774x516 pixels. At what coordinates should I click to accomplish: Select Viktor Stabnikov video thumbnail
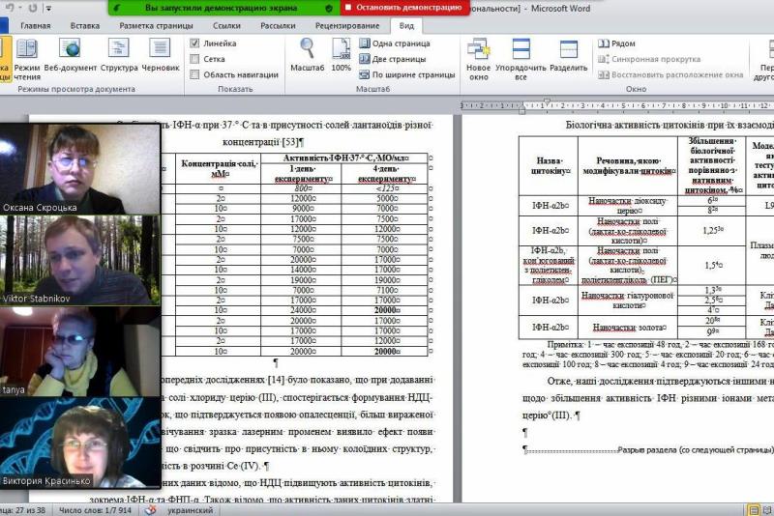(80, 260)
